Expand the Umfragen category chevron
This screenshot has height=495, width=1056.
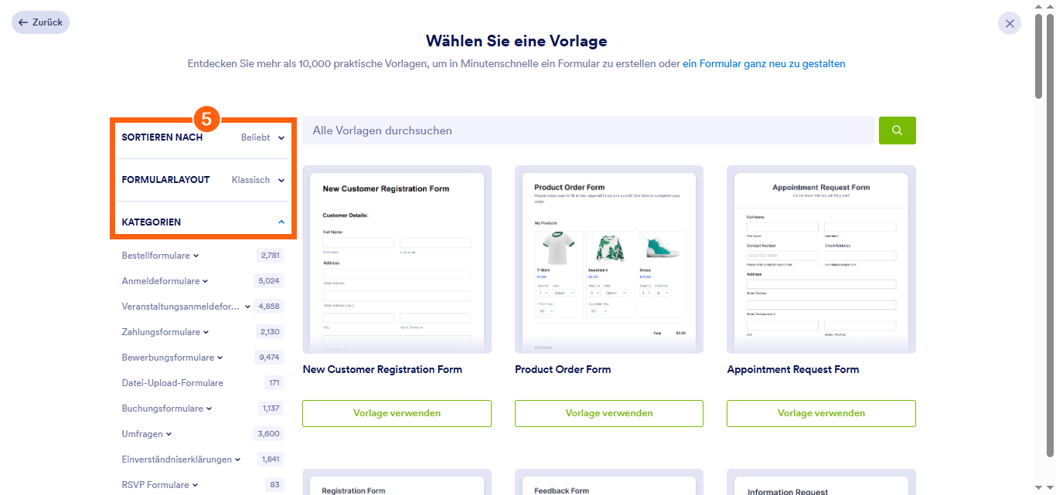169,434
